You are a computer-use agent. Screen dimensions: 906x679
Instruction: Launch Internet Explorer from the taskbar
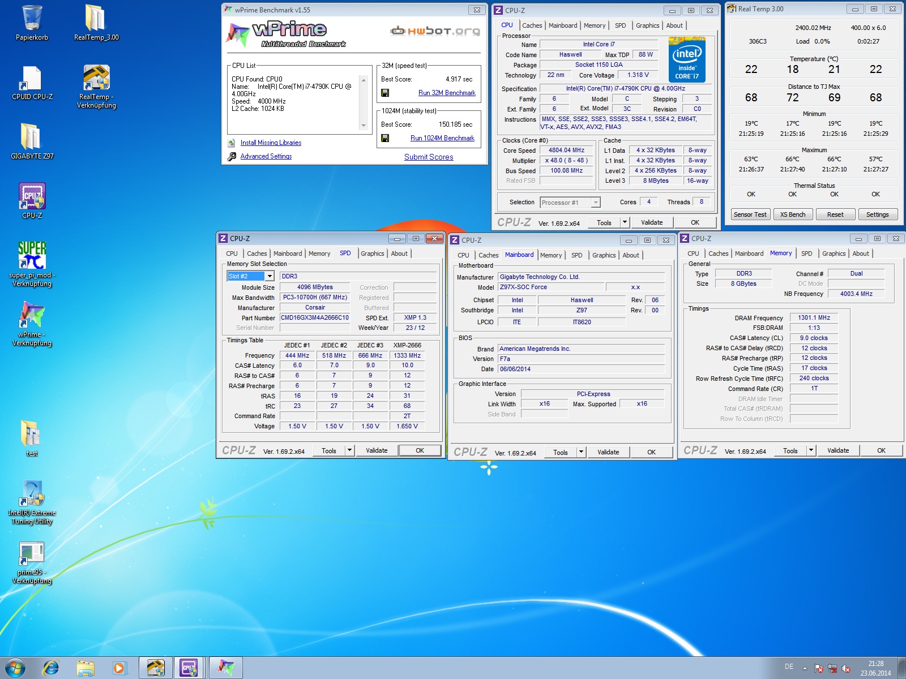coord(50,668)
